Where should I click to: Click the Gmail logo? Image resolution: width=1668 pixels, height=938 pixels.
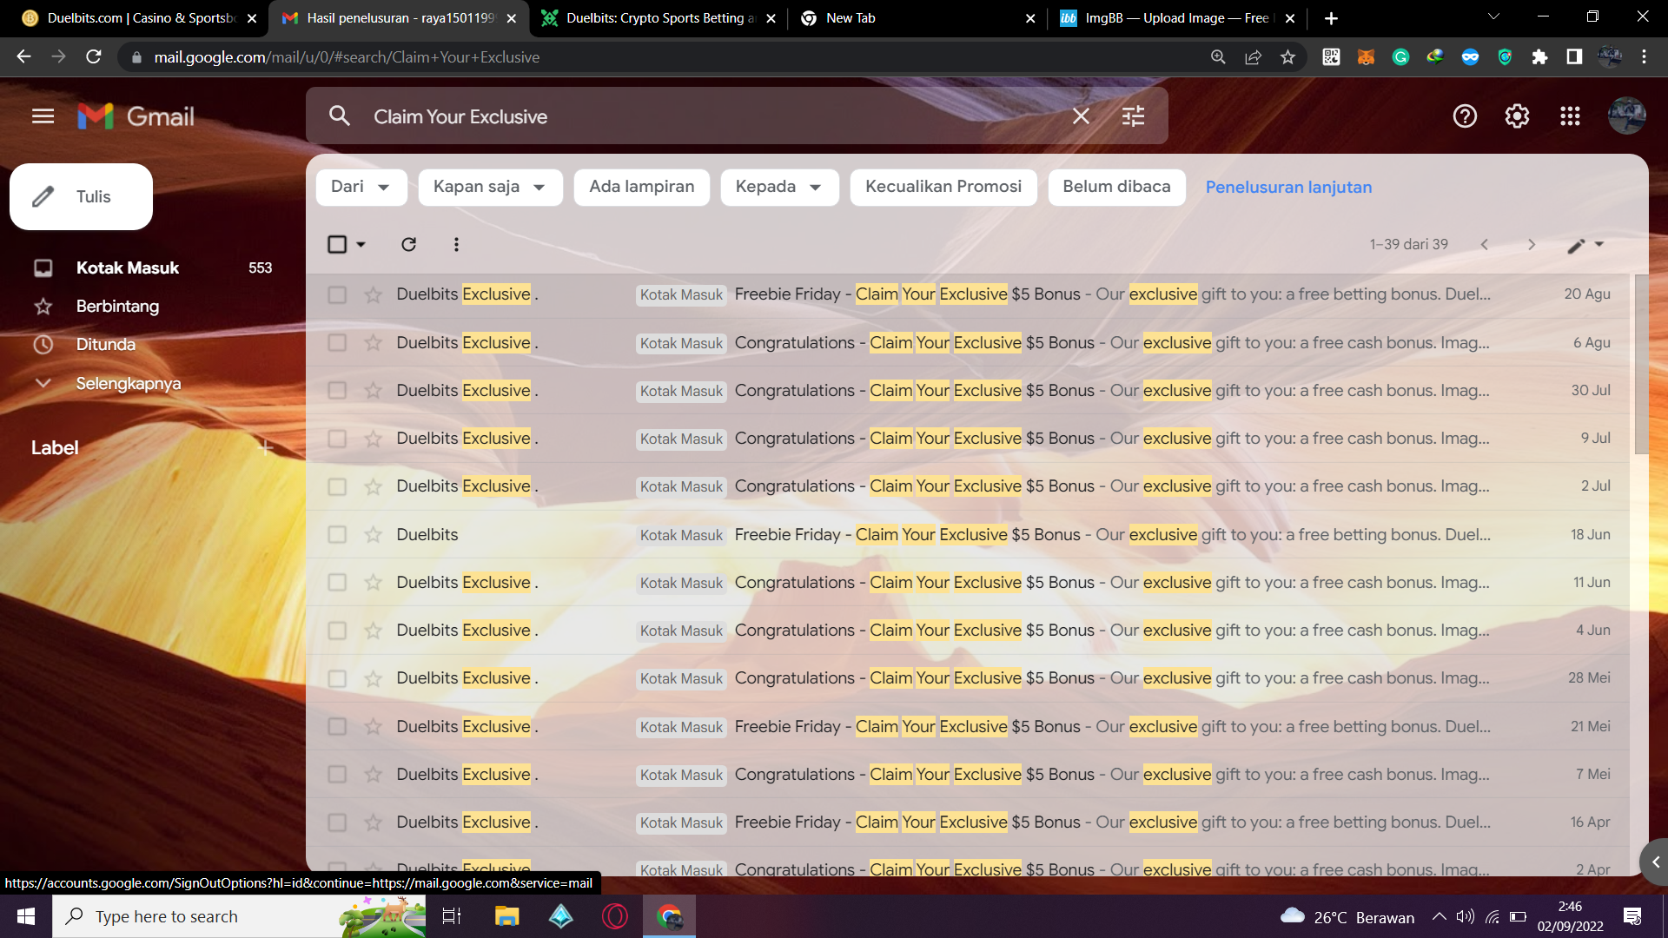pos(136,116)
